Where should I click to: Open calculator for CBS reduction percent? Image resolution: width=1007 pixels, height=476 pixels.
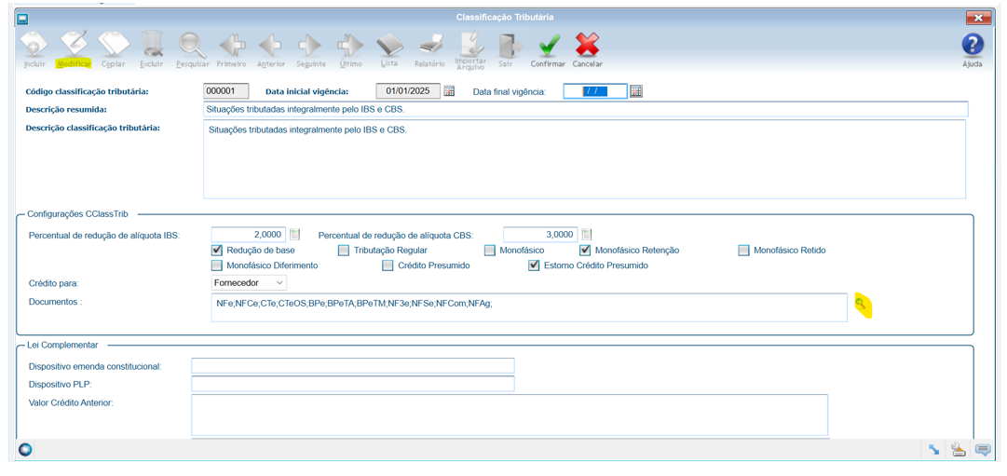click(x=586, y=235)
